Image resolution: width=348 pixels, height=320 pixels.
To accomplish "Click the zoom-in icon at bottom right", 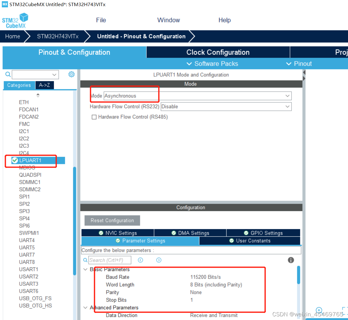I will click(319, 310).
